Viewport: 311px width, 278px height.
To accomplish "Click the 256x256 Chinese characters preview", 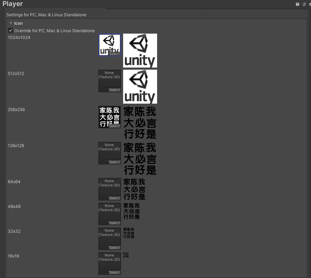I will click(140, 123).
